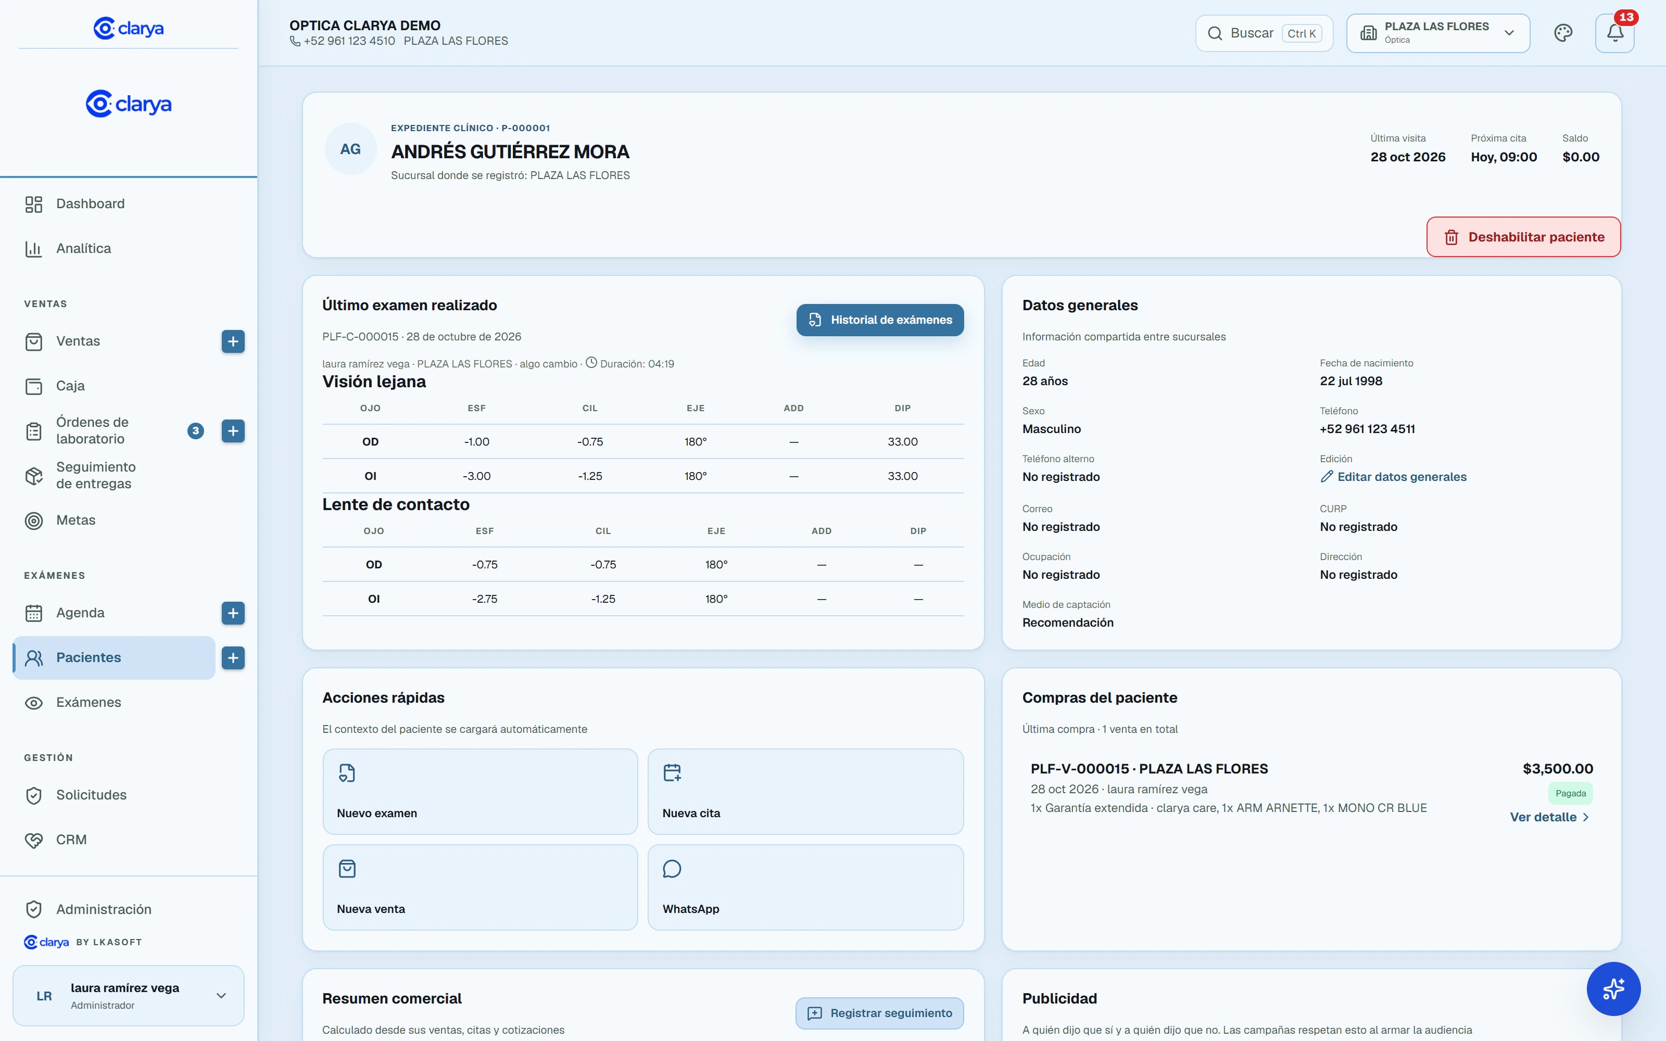Add new patient via Pacientes plus icon
This screenshot has width=1666, height=1041.
(233, 657)
